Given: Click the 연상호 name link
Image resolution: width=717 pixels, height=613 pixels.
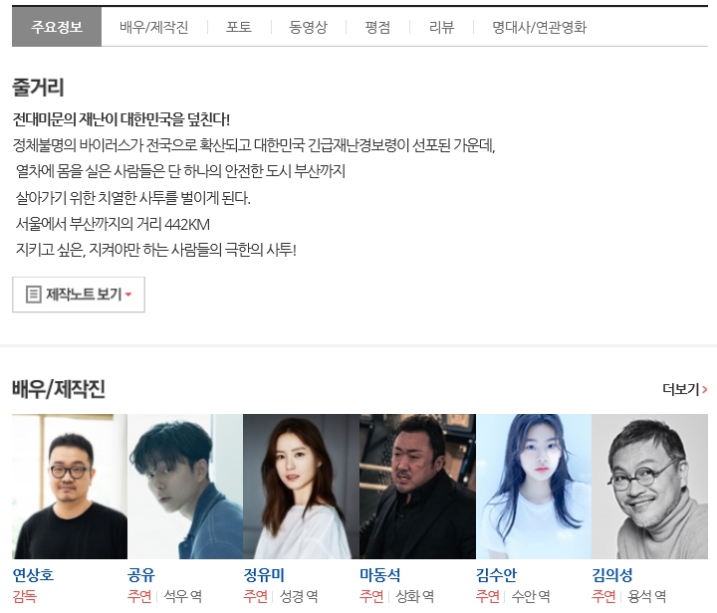Looking at the screenshot, I should (33, 574).
